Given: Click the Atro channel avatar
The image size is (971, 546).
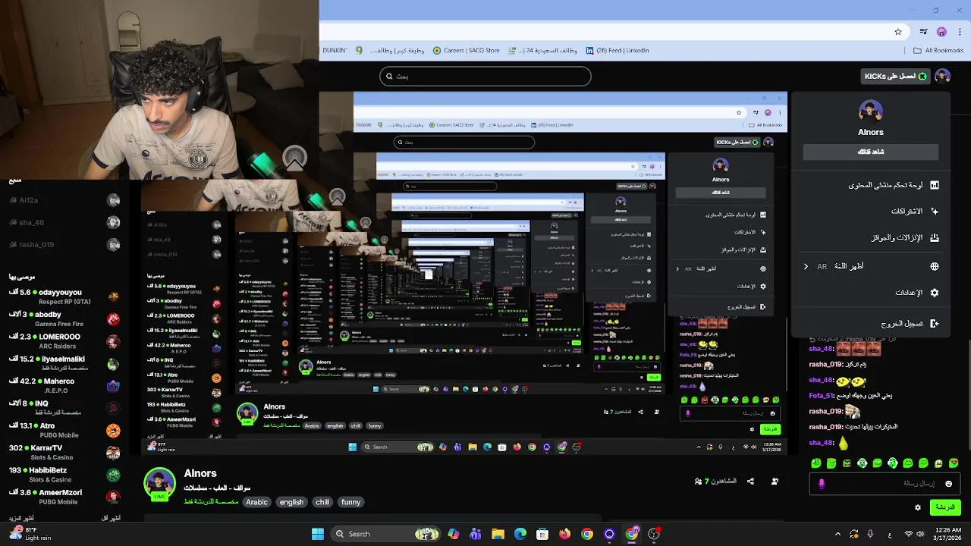Looking at the screenshot, I should point(113,431).
